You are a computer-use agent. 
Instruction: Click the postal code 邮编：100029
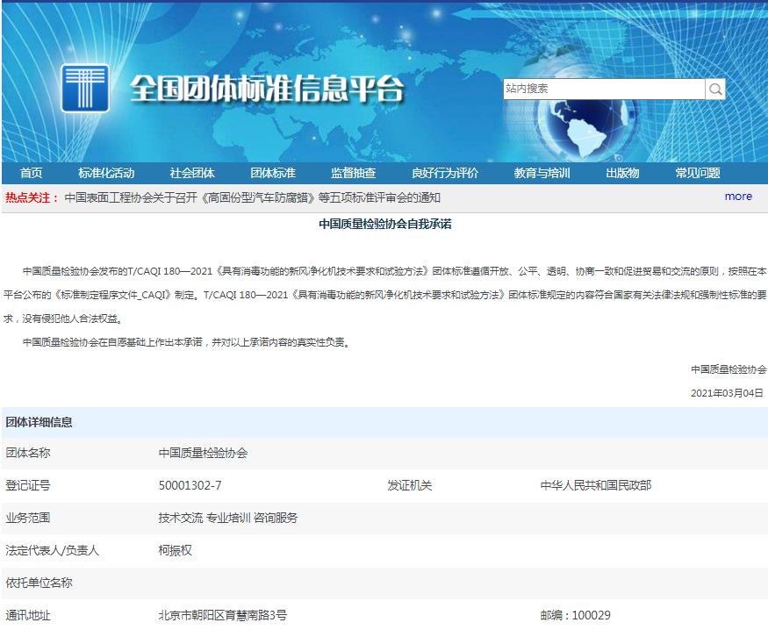pyautogui.click(x=576, y=615)
